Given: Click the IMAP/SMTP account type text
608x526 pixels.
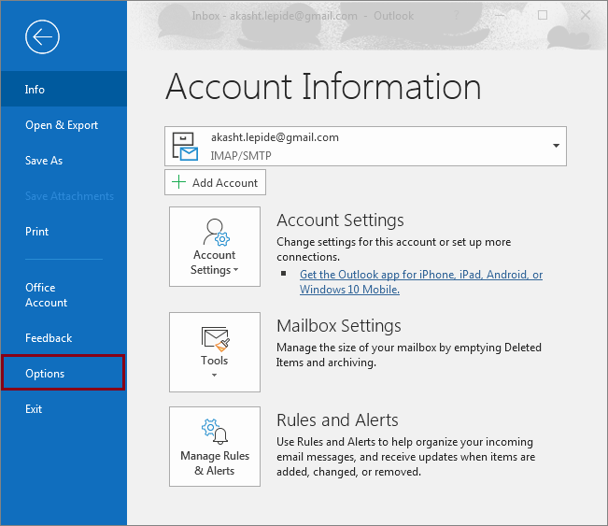Looking at the screenshot, I should 241,156.
